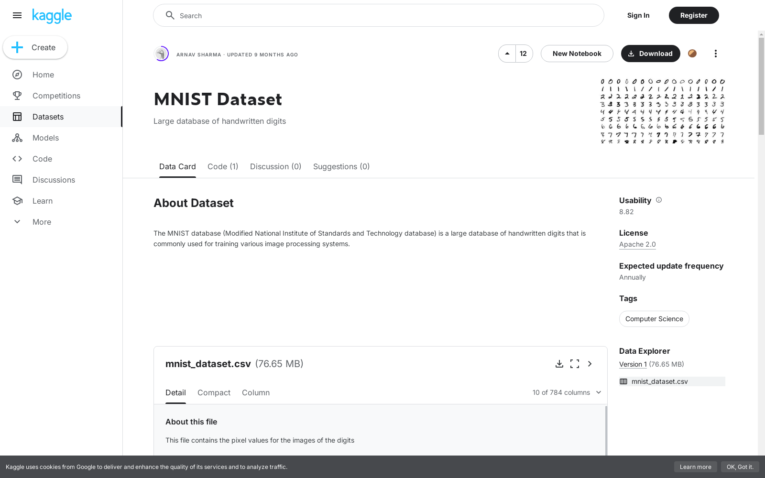Click the Usability info icon
765x478 pixels.
coord(659,200)
